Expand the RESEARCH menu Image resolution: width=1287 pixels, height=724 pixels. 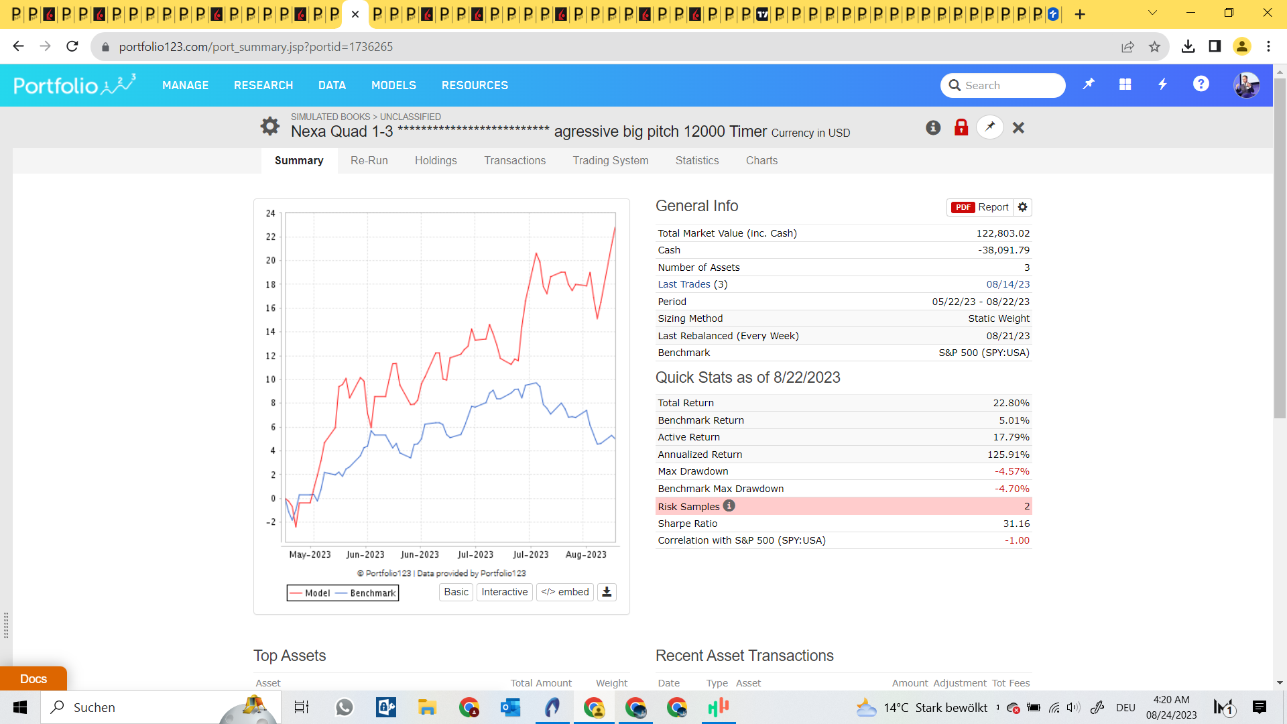pyautogui.click(x=263, y=85)
